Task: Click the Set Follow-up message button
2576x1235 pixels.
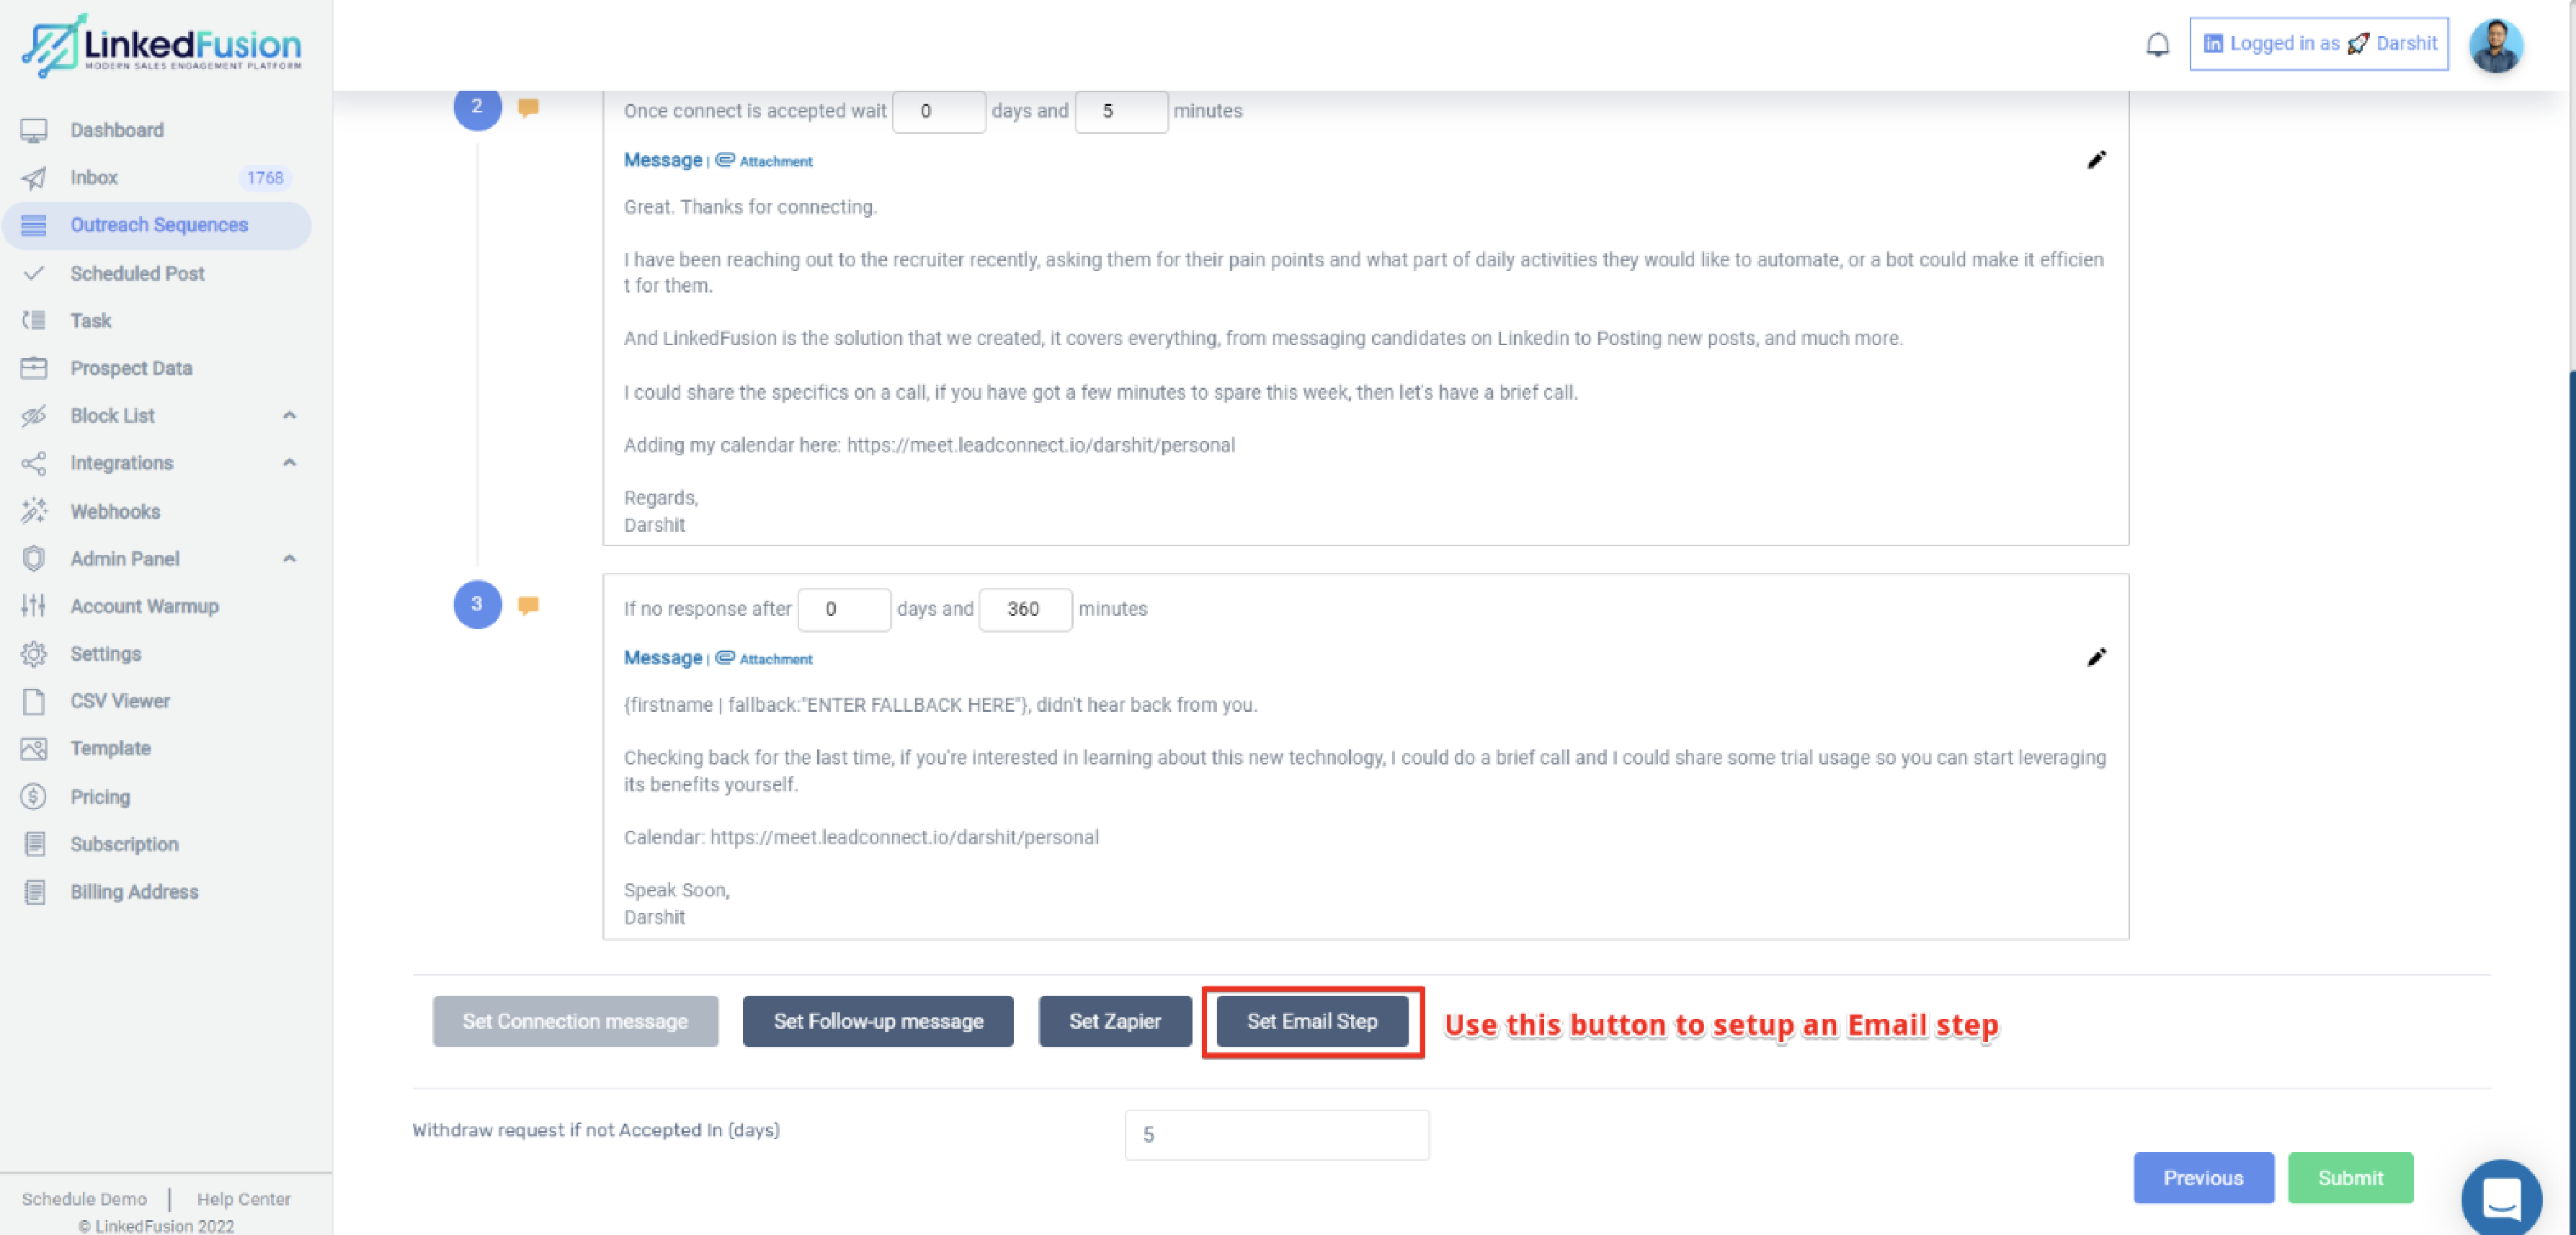Action: (878, 1021)
